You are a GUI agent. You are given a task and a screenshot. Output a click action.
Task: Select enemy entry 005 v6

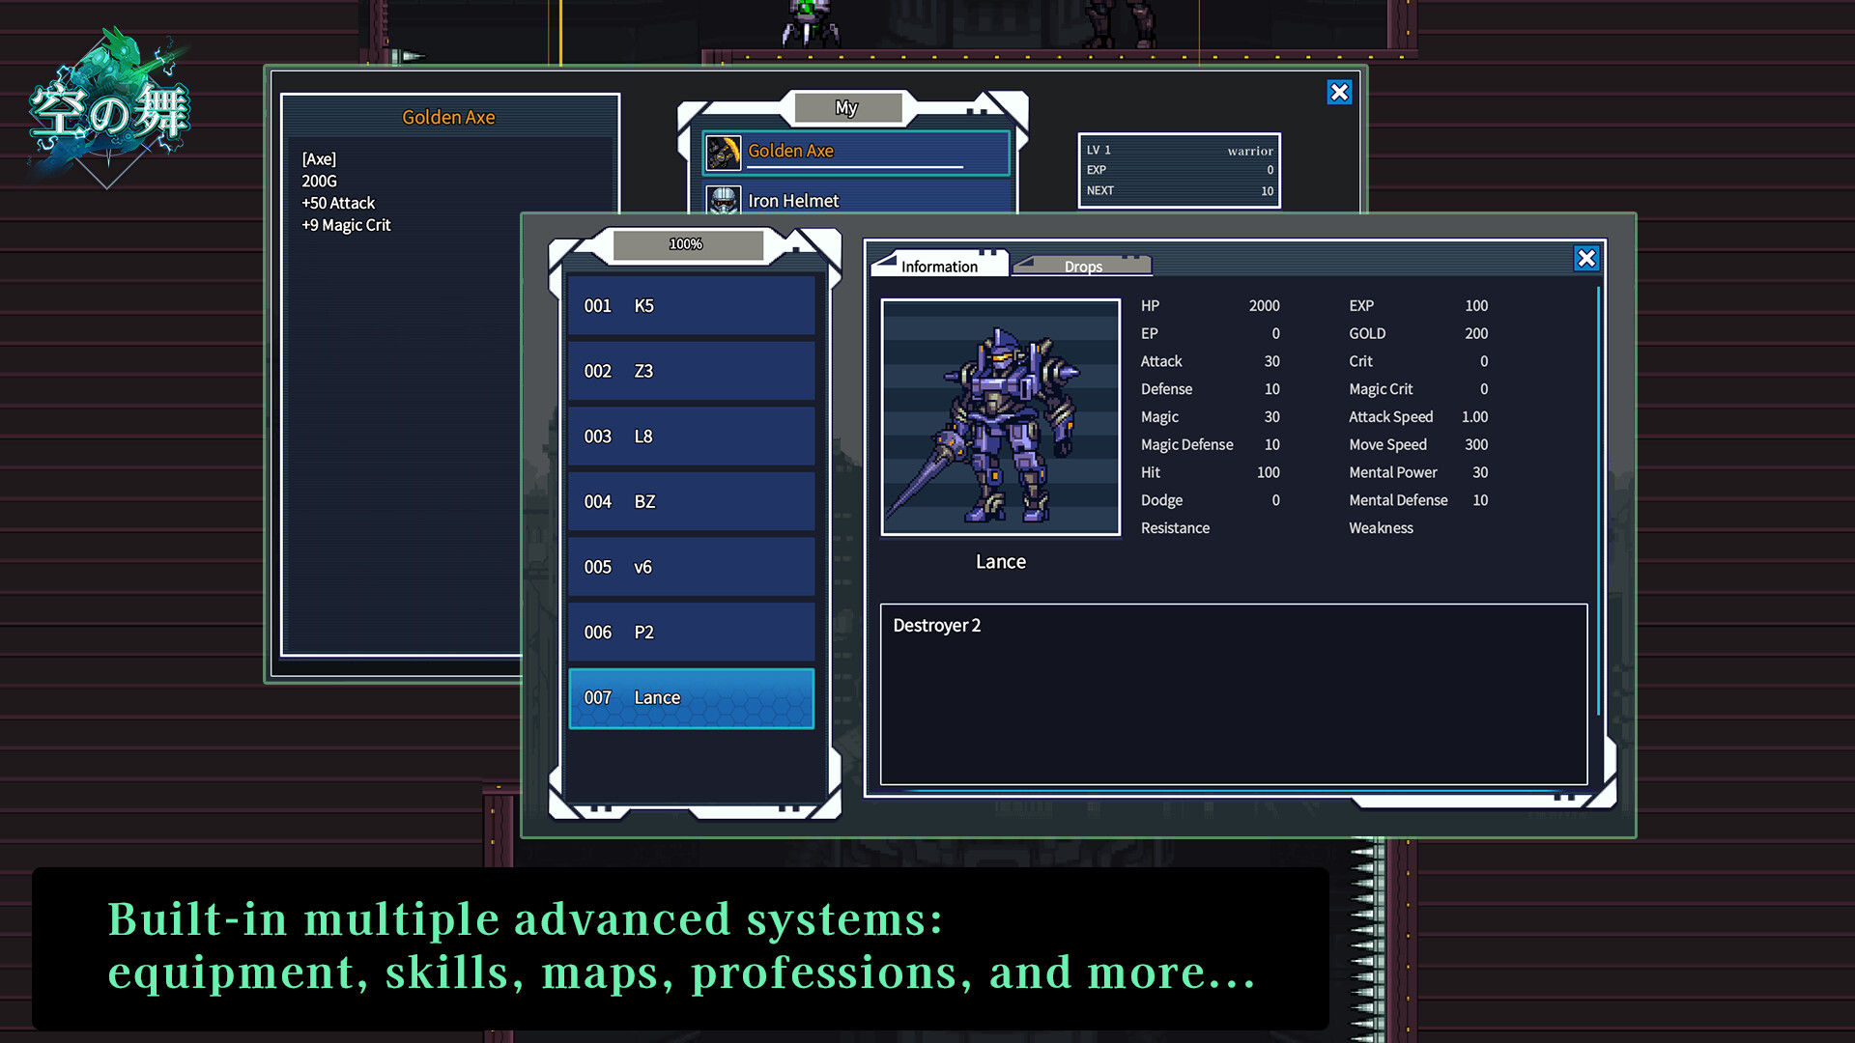[691, 567]
